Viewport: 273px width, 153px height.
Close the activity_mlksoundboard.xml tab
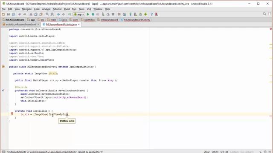point(38,25)
